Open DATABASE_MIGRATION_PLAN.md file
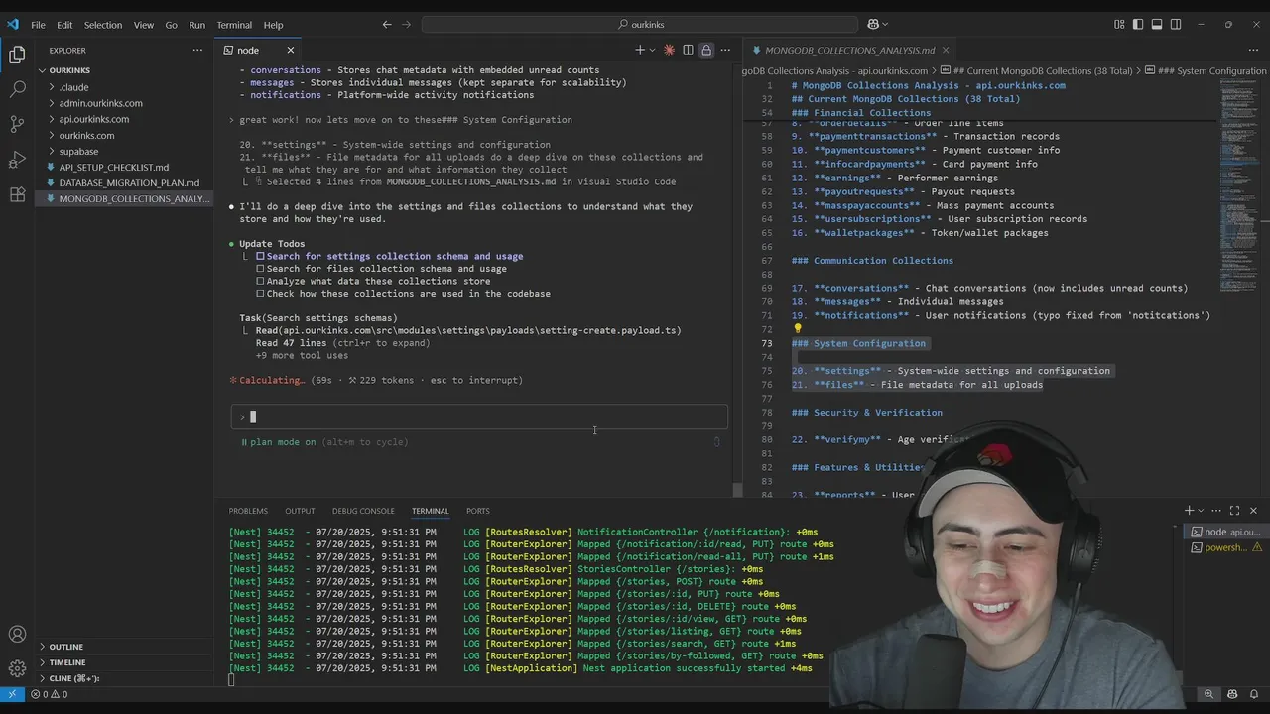Viewport: 1270px width, 714px height. 129,182
